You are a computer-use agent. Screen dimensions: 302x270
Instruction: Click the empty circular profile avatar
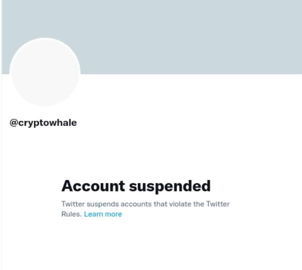(x=45, y=72)
